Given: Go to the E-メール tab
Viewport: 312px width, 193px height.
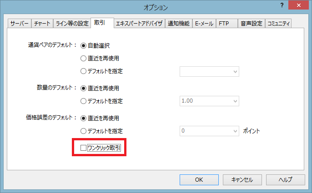Looking at the screenshot, I should [x=204, y=24].
